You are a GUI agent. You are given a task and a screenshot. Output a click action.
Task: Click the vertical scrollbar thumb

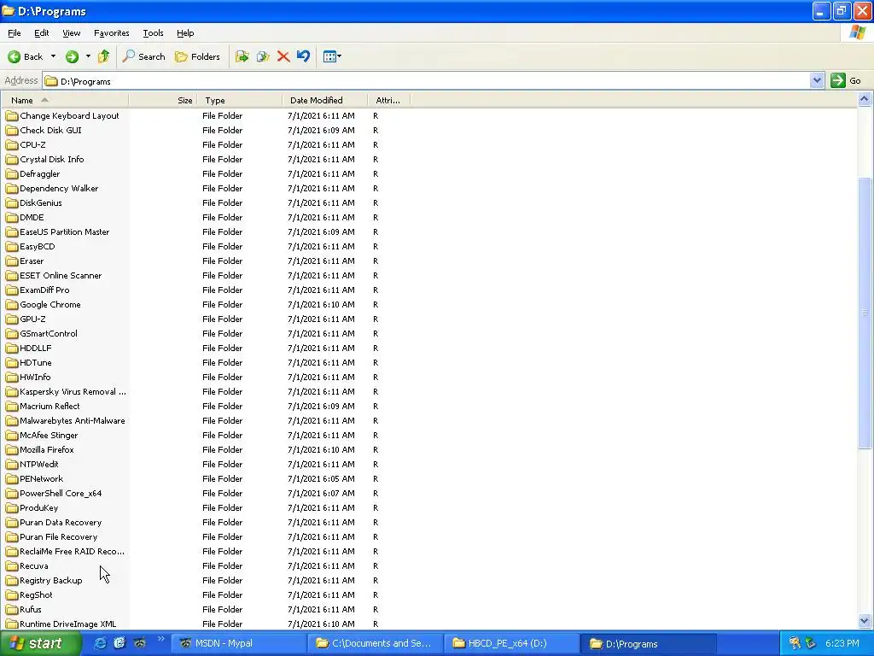pos(865,313)
